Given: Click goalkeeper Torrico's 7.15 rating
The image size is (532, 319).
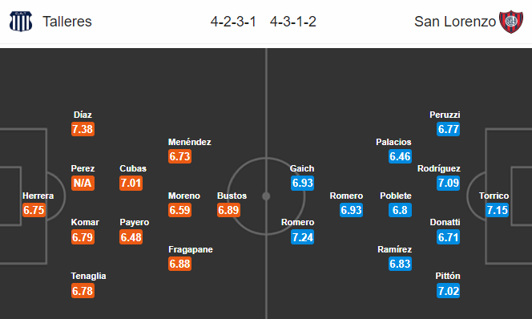Looking at the screenshot, I should point(497,210).
